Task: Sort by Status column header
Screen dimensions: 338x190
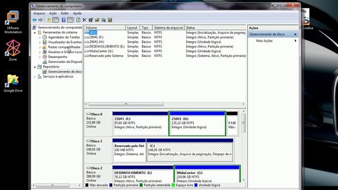Action: [x=215, y=27]
